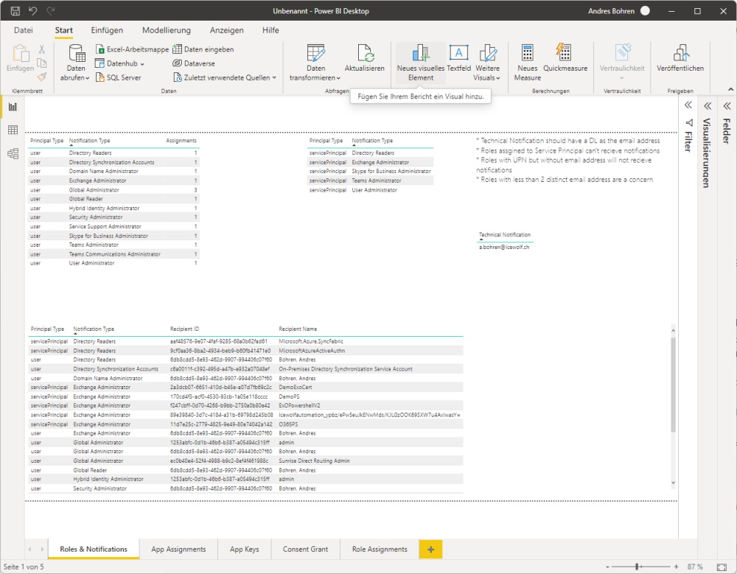Publish report with Veröffentlichen
Screen dimensions: 737x574
pos(680,59)
